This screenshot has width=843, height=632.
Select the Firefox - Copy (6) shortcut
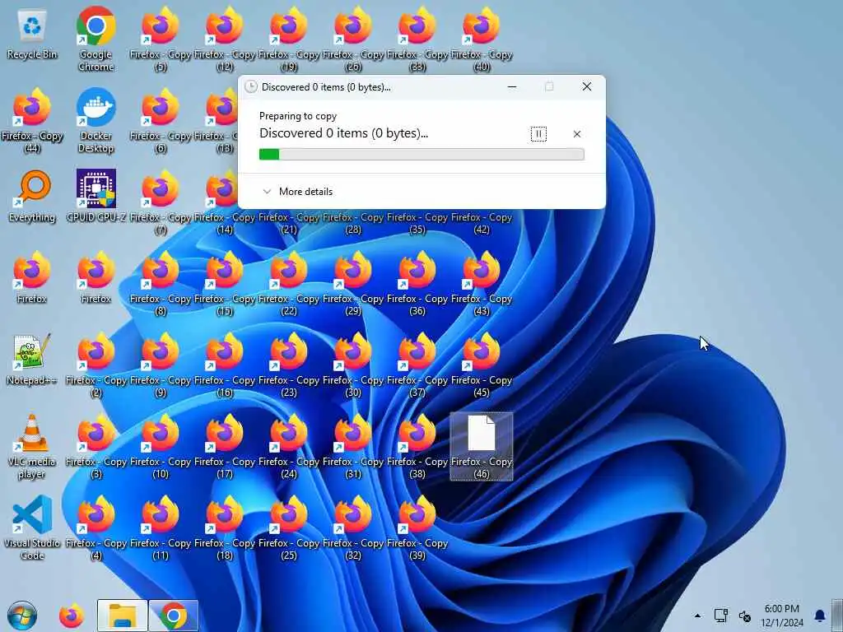click(x=161, y=121)
